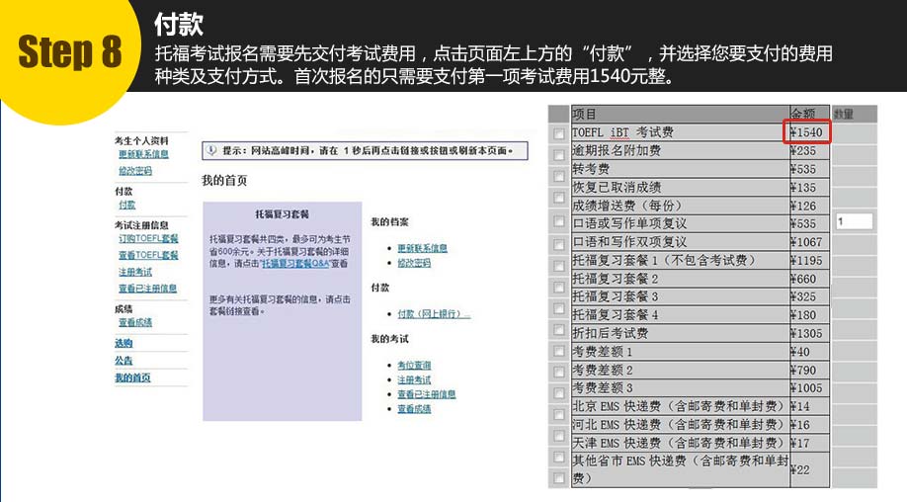Open the 公告 sidebar menu item

pyautogui.click(x=124, y=361)
